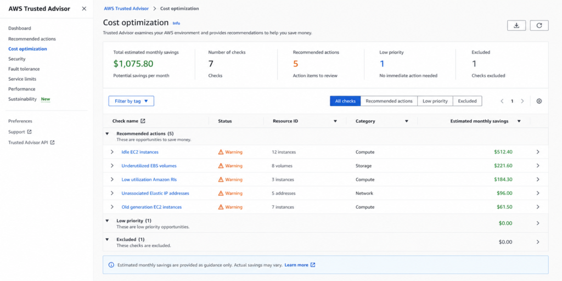Viewport: 562px width, 281px height.
Task: Open Underutilized EBS volumes check link
Action: tap(149, 166)
